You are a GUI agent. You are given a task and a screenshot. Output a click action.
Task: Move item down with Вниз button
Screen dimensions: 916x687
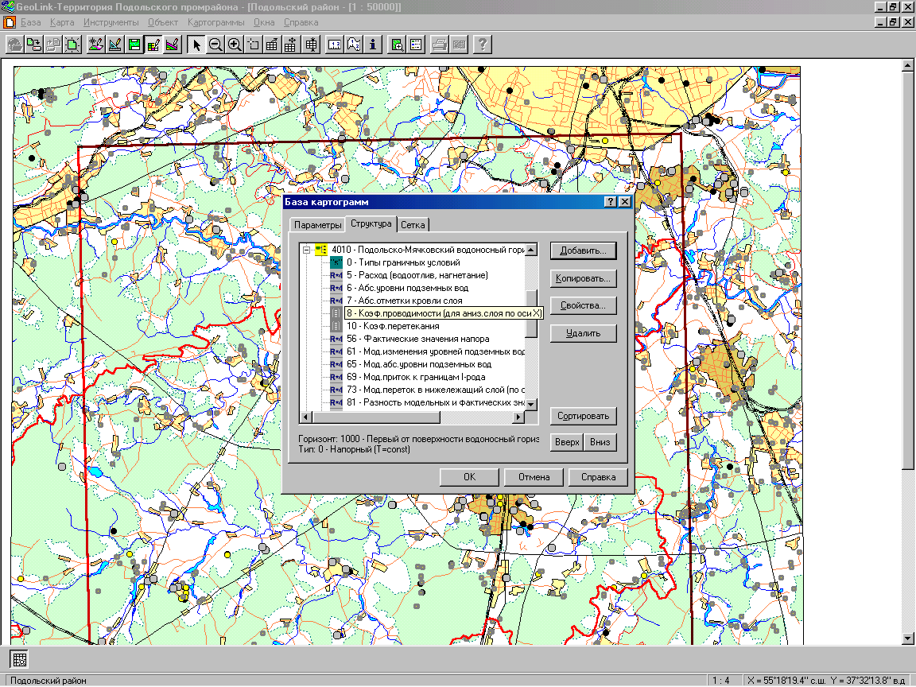point(600,442)
